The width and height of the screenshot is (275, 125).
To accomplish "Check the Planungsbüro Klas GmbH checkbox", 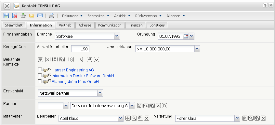I will [40, 81].
